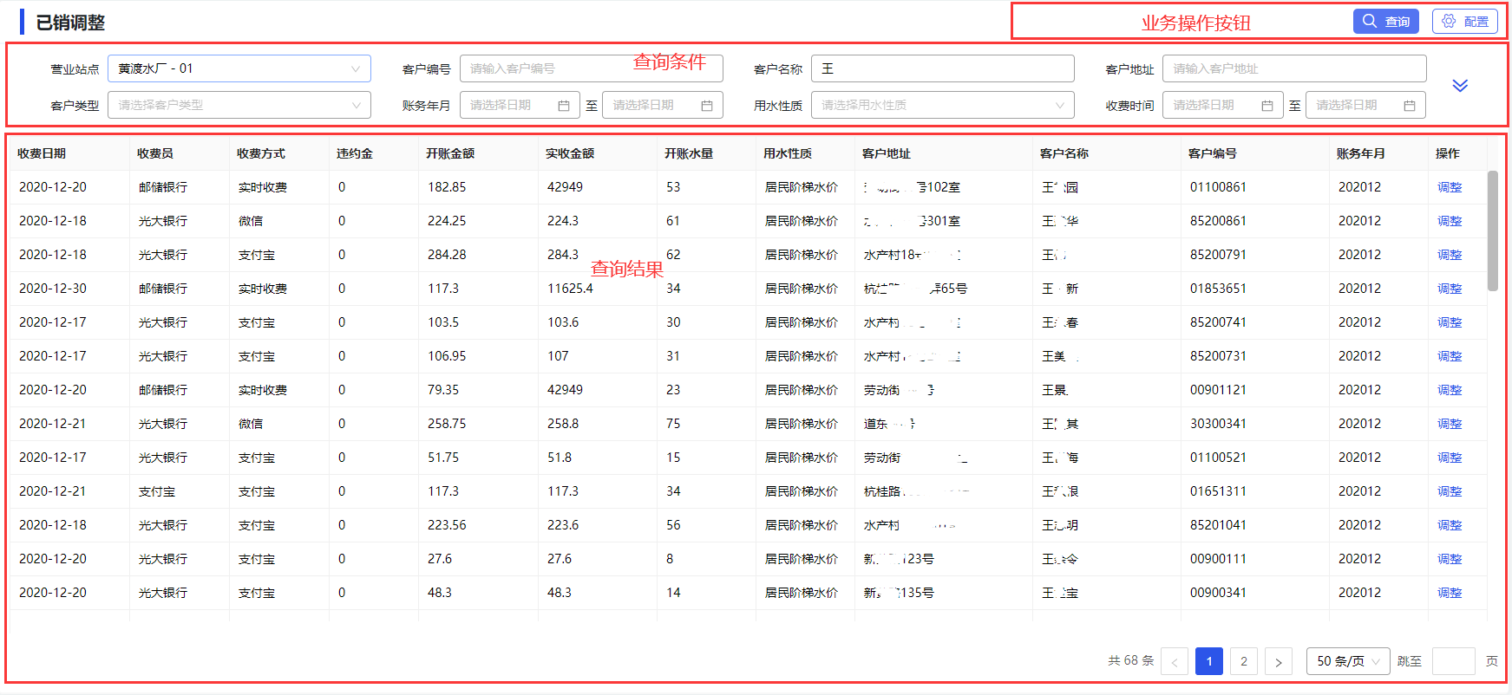Select the 账务年月 start date field
This screenshot has height=695, width=1512.
520,105
